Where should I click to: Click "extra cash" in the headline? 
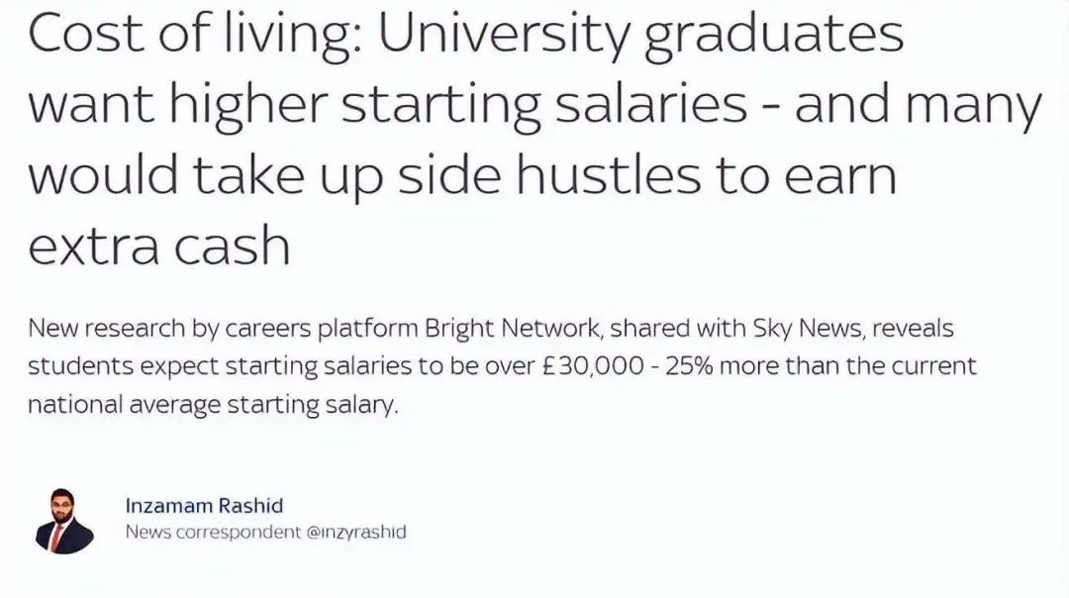[159, 246]
